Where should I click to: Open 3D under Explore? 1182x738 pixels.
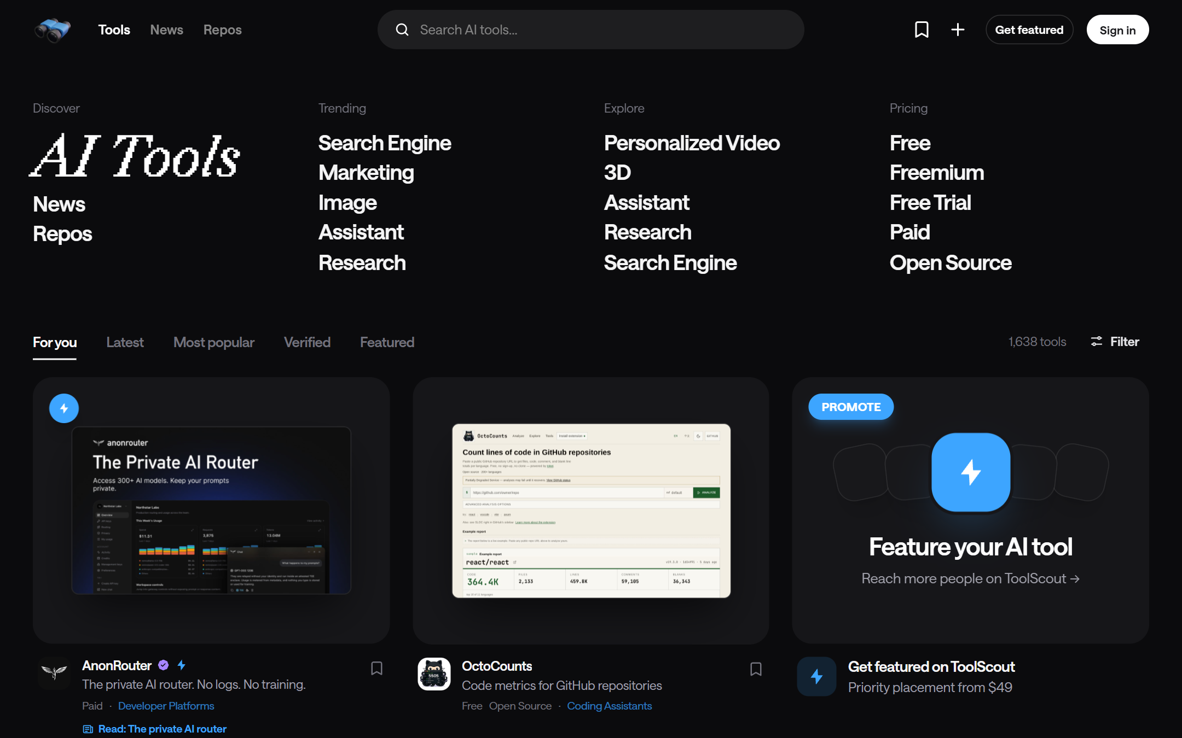click(x=617, y=173)
